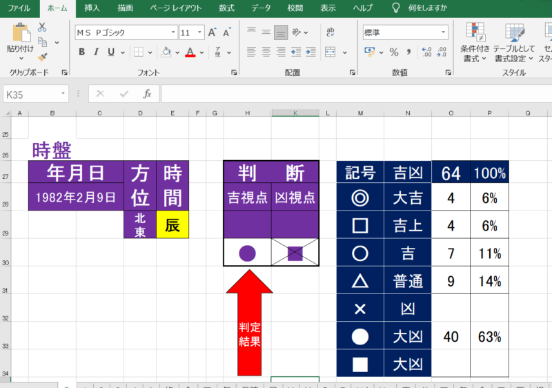
Task: Apply Percent Style number format
Action: pos(394,52)
